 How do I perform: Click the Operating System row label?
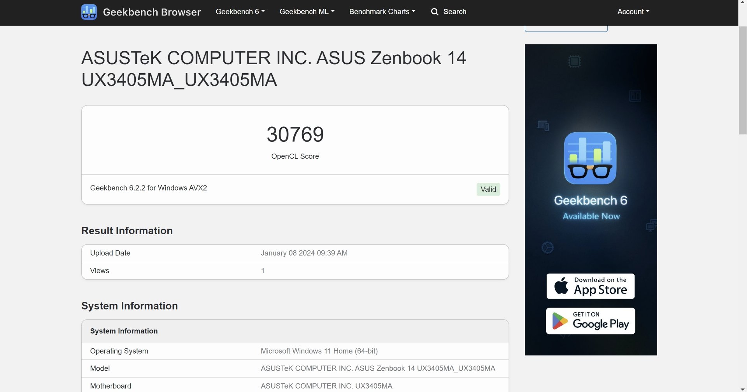pos(119,351)
